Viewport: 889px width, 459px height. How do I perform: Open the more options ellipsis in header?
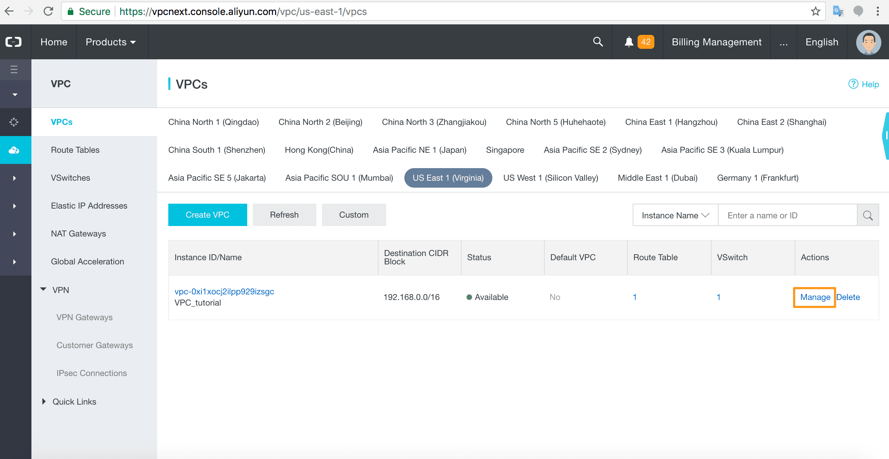point(784,42)
